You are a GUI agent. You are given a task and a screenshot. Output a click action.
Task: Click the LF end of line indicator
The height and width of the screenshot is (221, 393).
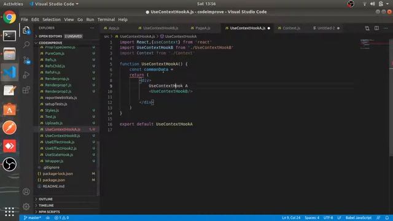[339, 218]
